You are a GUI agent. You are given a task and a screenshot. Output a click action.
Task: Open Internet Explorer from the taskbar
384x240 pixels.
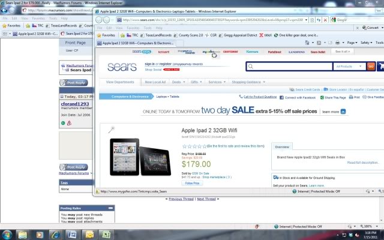[56, 235]
